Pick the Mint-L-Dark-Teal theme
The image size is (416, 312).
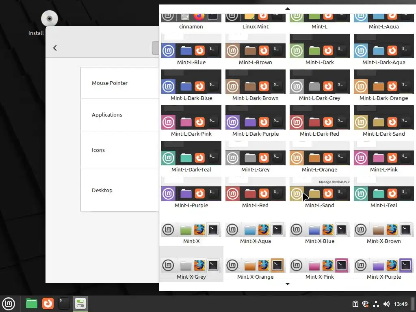[191, 157]
